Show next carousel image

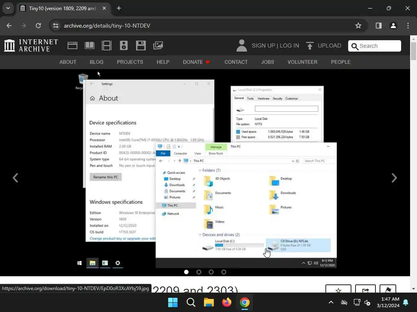click(394, 178)
